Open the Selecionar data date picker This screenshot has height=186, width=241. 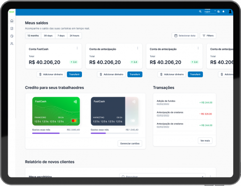tap(185, 36)
